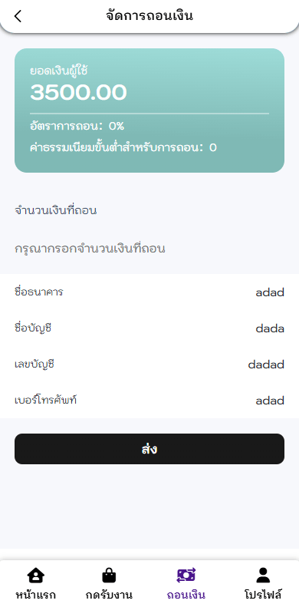
Task: Click the เบอร์โทรศัพท์ value adad
Action: 270,401
